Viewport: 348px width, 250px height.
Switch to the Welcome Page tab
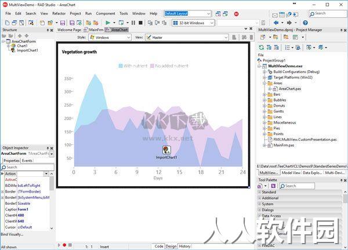click(x=69, y=30)
